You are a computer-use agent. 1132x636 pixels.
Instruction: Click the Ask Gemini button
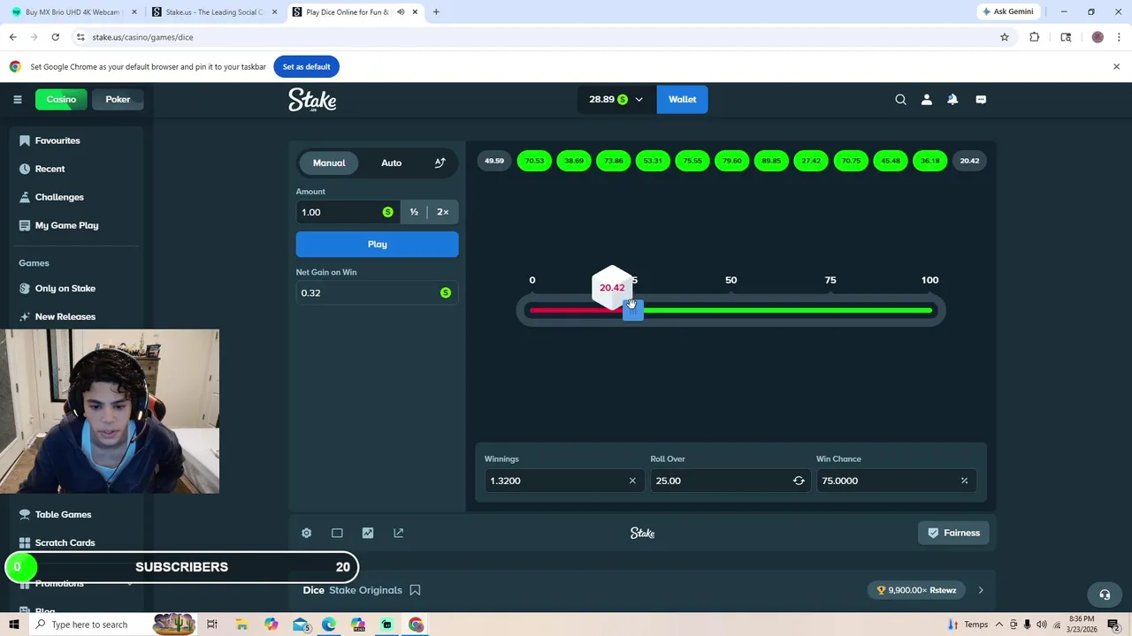1007,11
